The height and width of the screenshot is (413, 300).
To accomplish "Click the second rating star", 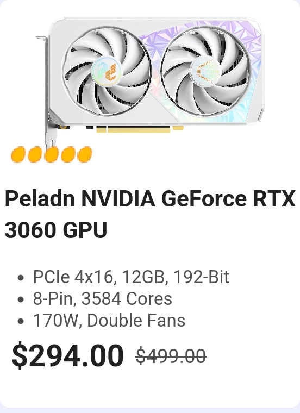I will click(x=35, y=155).
